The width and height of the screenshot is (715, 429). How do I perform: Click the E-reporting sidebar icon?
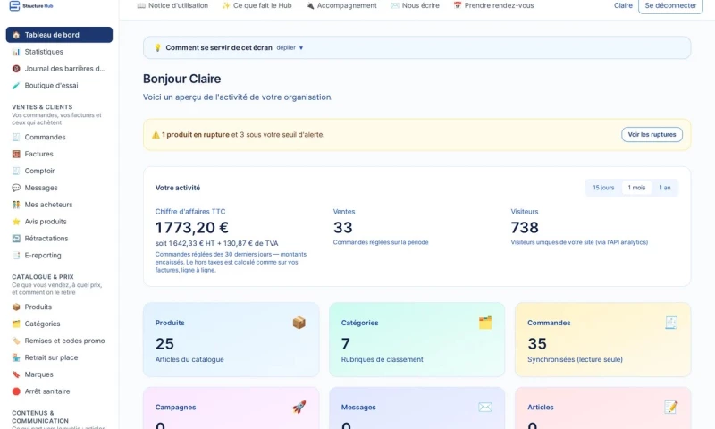[x=16, y=255]
